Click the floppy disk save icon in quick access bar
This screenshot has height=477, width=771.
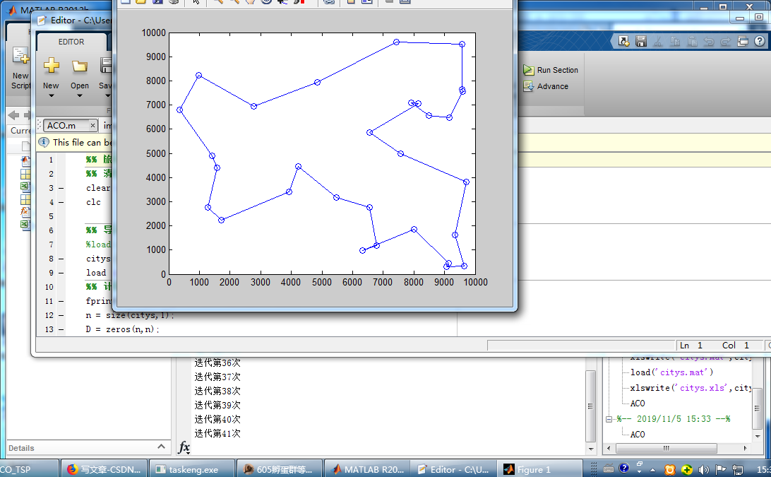click(640, 42)
